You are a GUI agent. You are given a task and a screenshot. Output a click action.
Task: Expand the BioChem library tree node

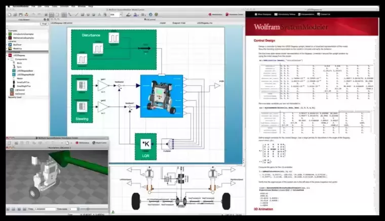click(7, 45)
